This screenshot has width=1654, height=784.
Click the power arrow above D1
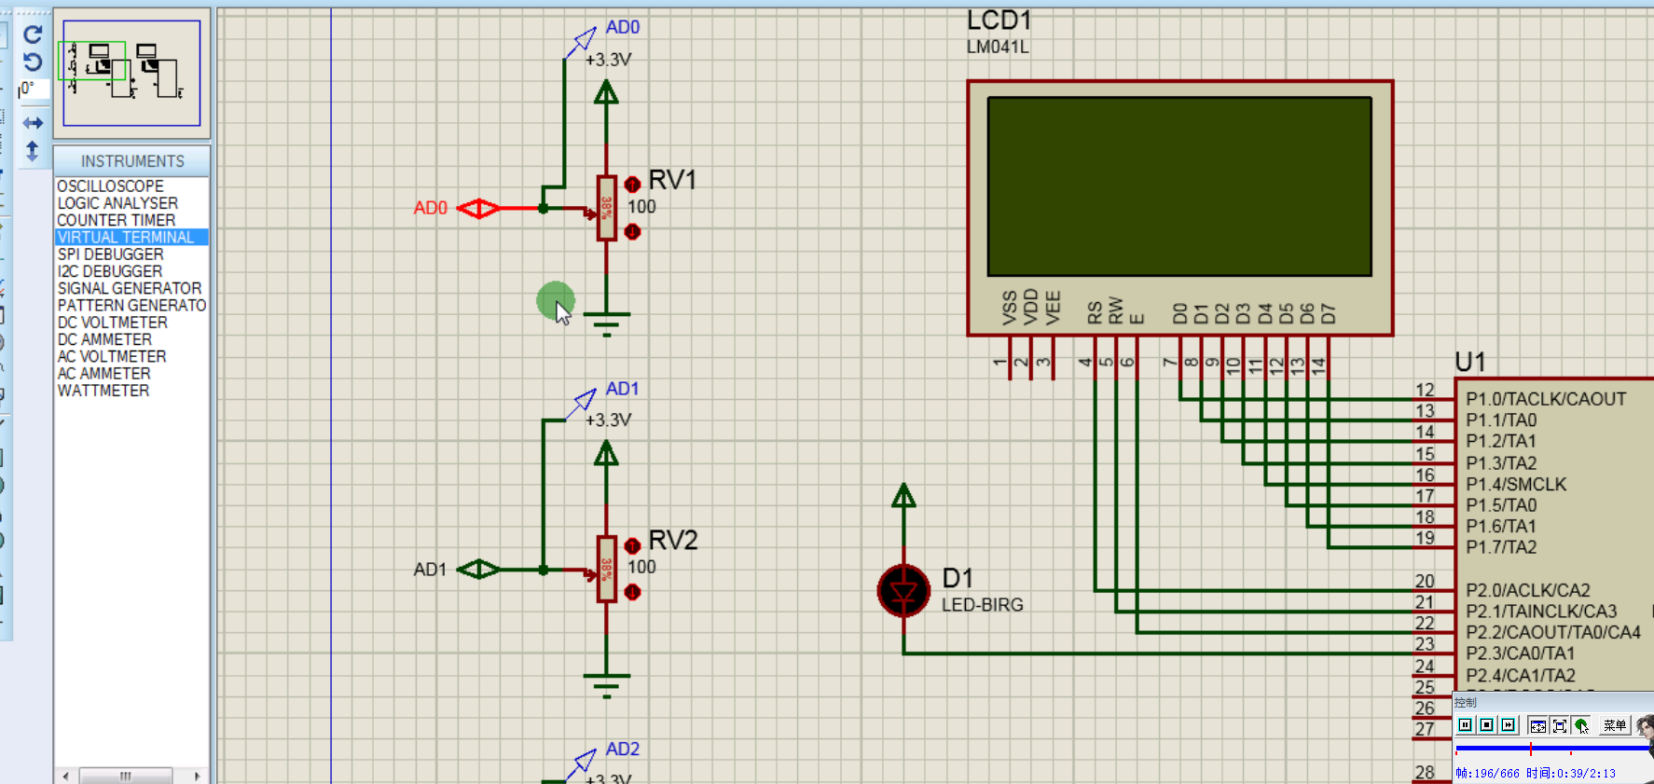[x=903, y=495]
